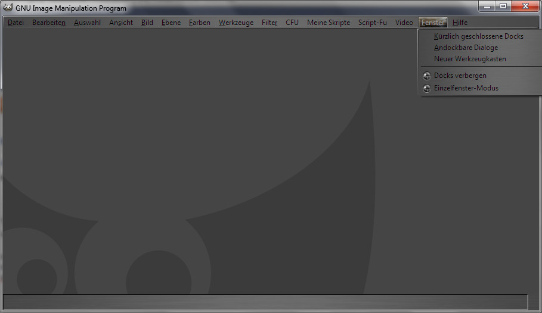This screenshot has height=313, width=542.
Task: Open the Filter menu
Action: point(270,23)
